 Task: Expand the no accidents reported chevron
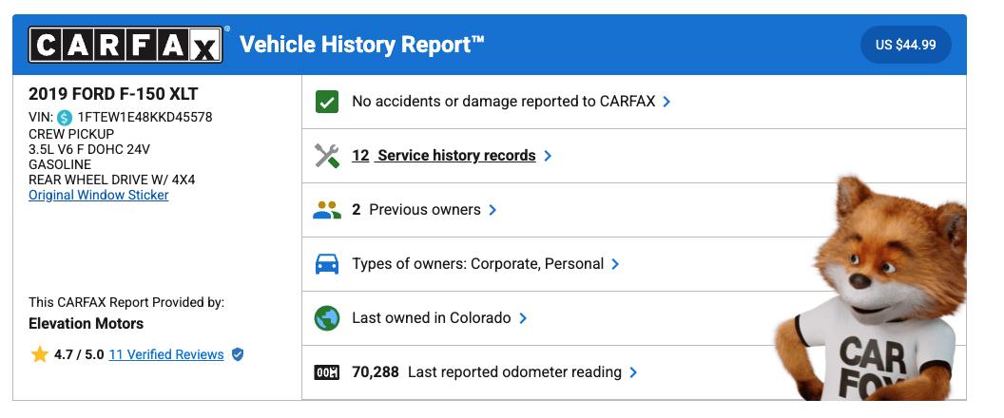tap(666, 102)
